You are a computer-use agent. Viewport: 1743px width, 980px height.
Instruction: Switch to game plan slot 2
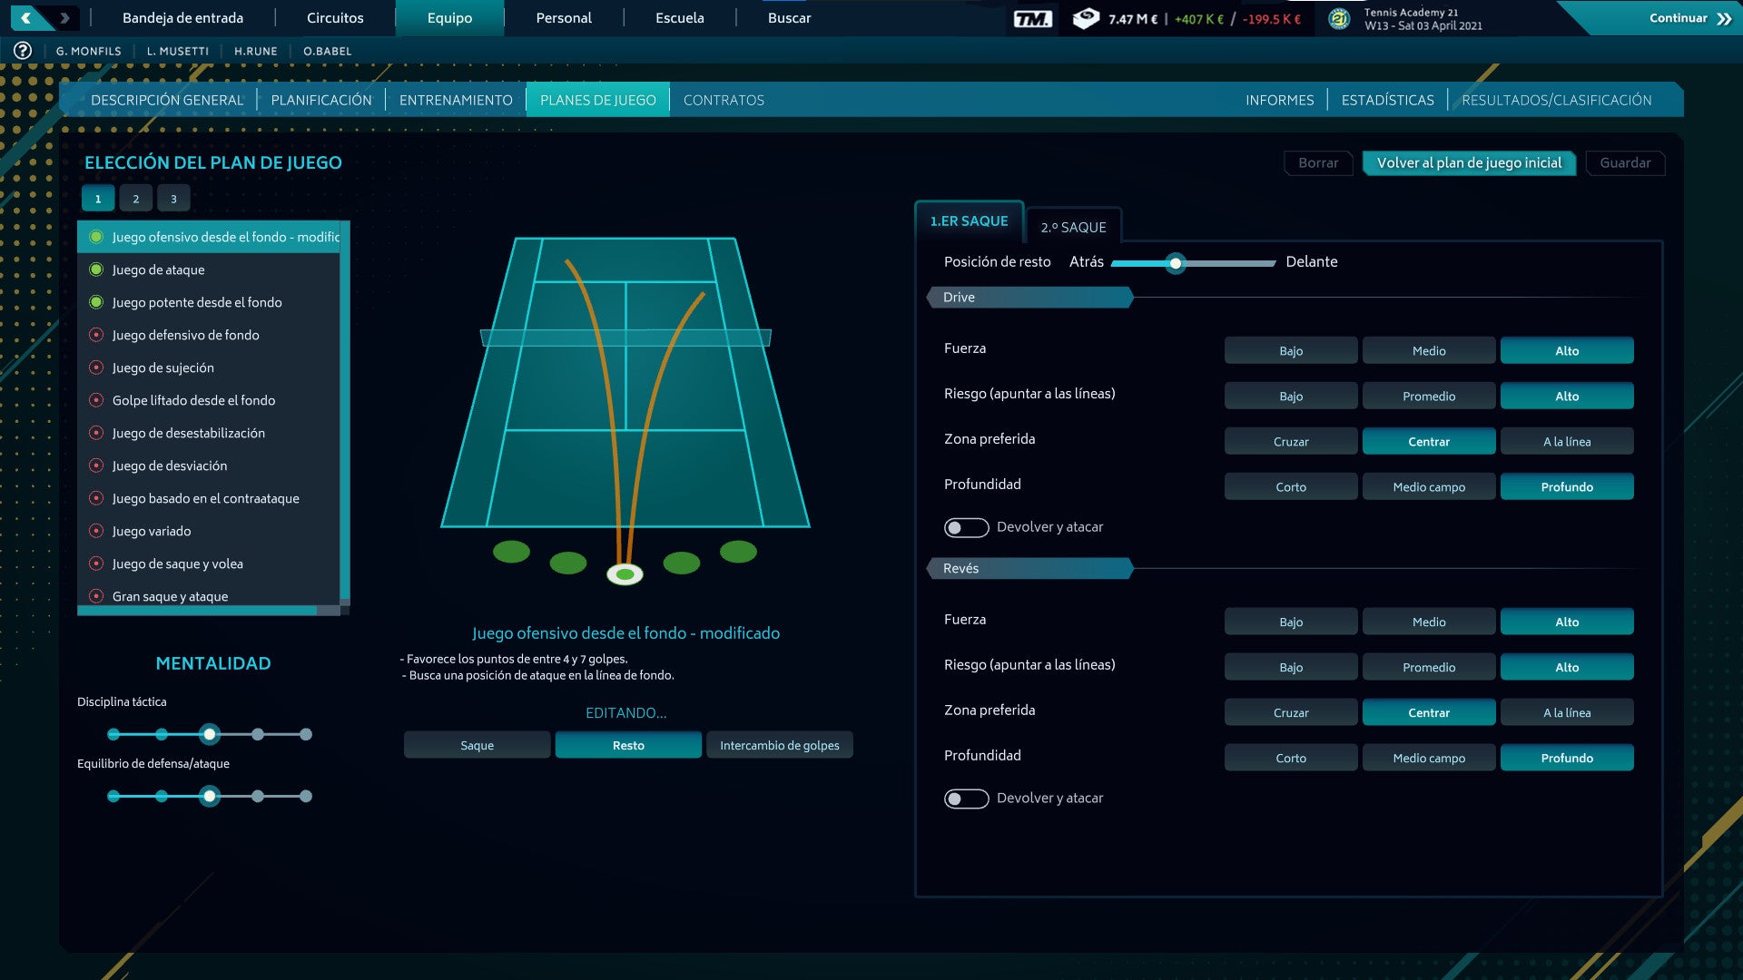[136, 199]
